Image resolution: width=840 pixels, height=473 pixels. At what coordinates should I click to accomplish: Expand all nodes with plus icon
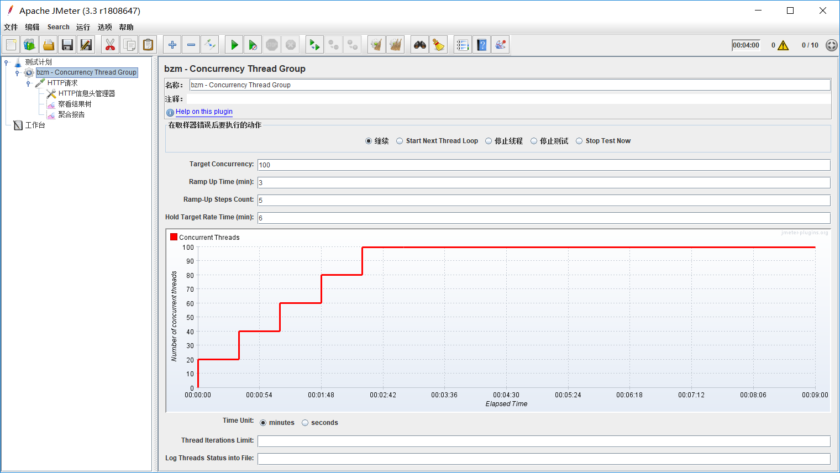172,45
